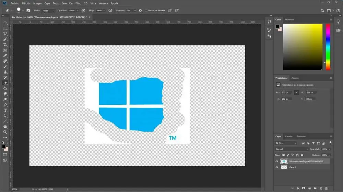Toggle pressure for opacity in options bar

coord(83,11)
